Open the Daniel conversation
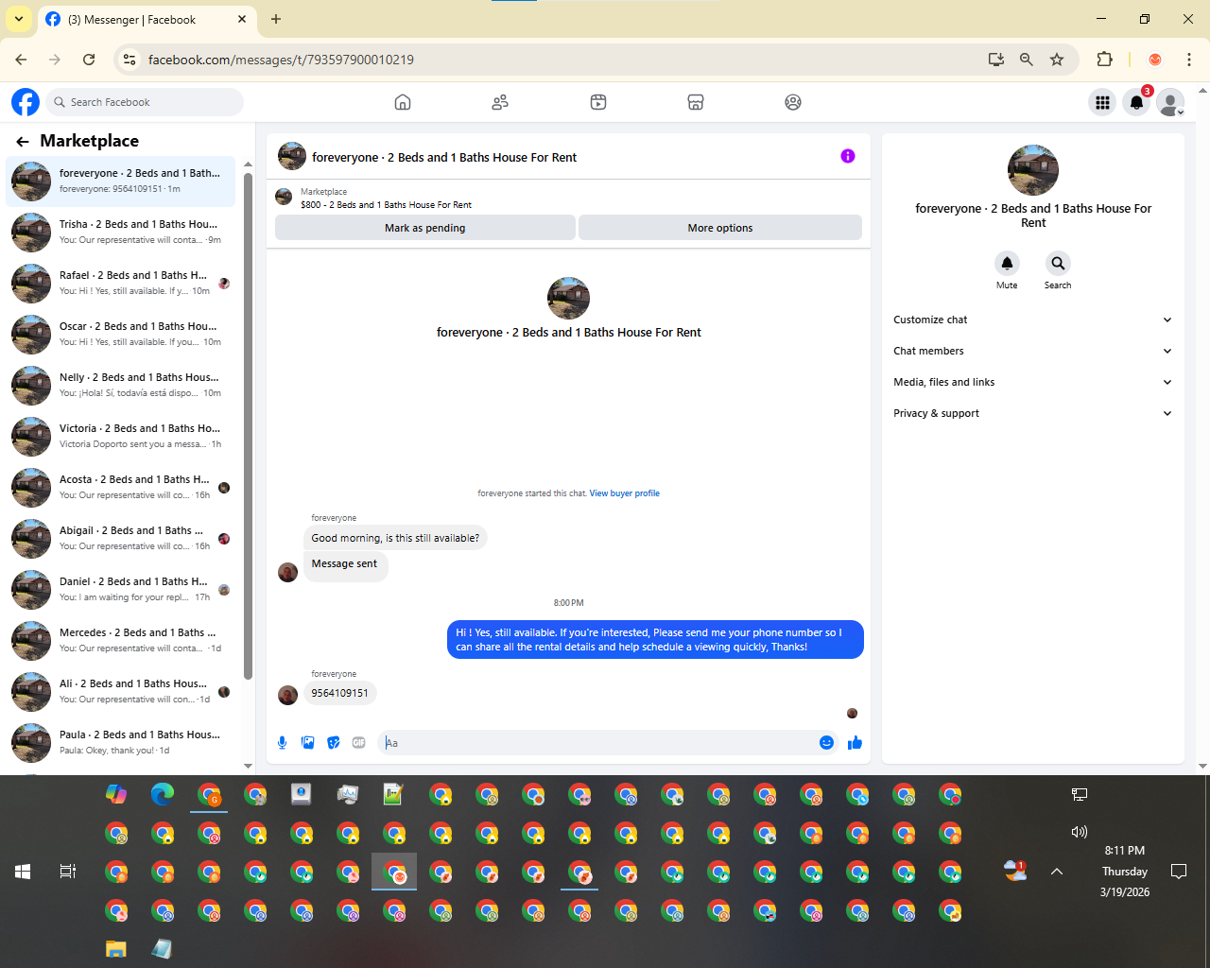Image resolution: width=1210 pixels, height=968 pixels. [x=121, y=589]
